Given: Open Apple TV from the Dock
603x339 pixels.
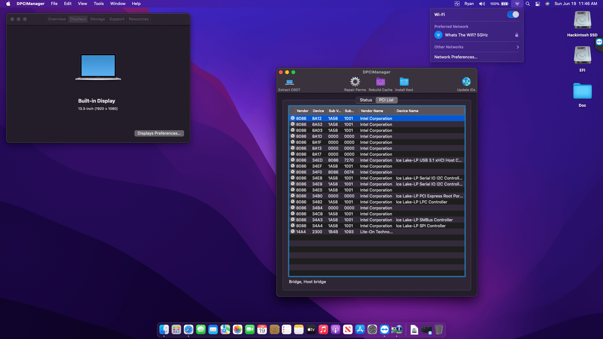Looking at the screenshot, I should pos(311,330).
